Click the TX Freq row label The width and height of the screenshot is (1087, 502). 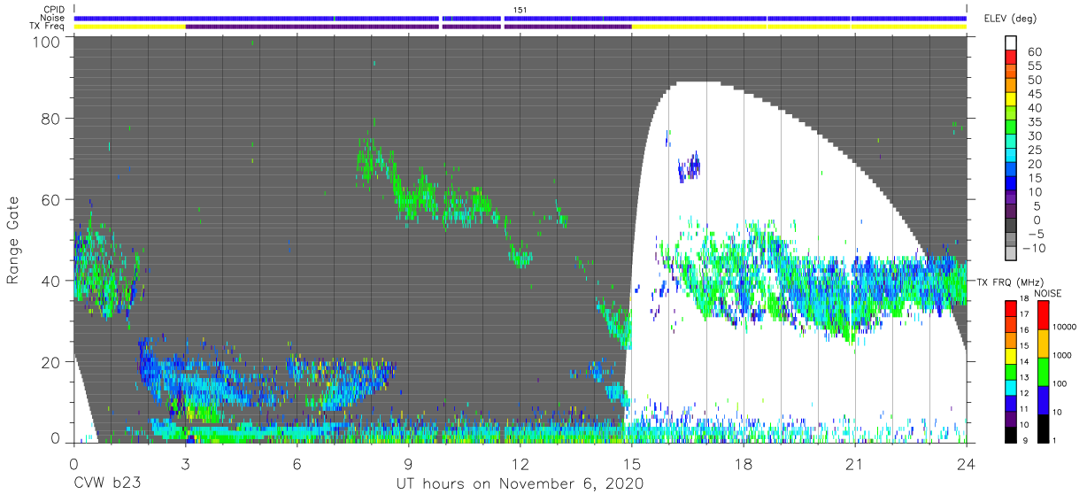[x=48, y=26]
